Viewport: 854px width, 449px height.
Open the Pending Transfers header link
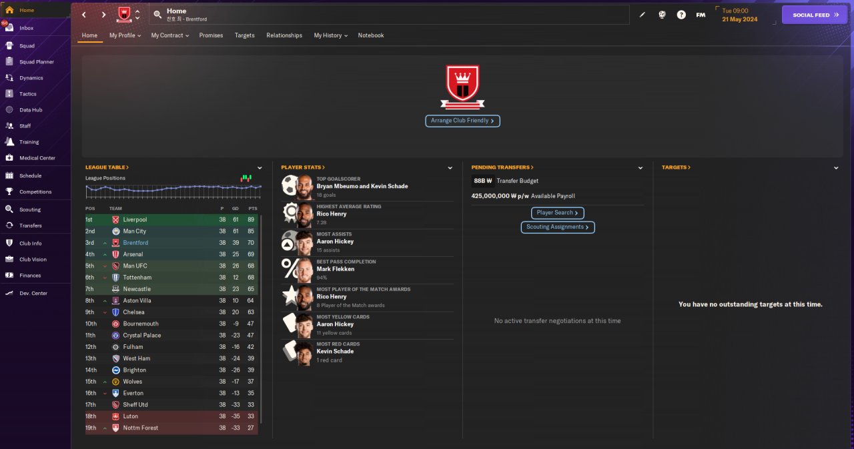502,167
